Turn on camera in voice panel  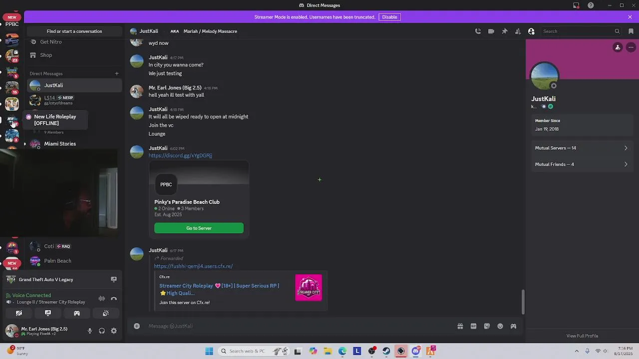(x=19, y=313)
